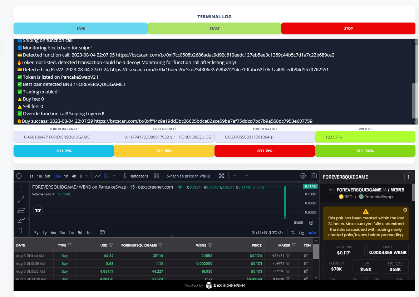Open the detected function call bscscan link

pyautogui.click(x=225, y=55)
